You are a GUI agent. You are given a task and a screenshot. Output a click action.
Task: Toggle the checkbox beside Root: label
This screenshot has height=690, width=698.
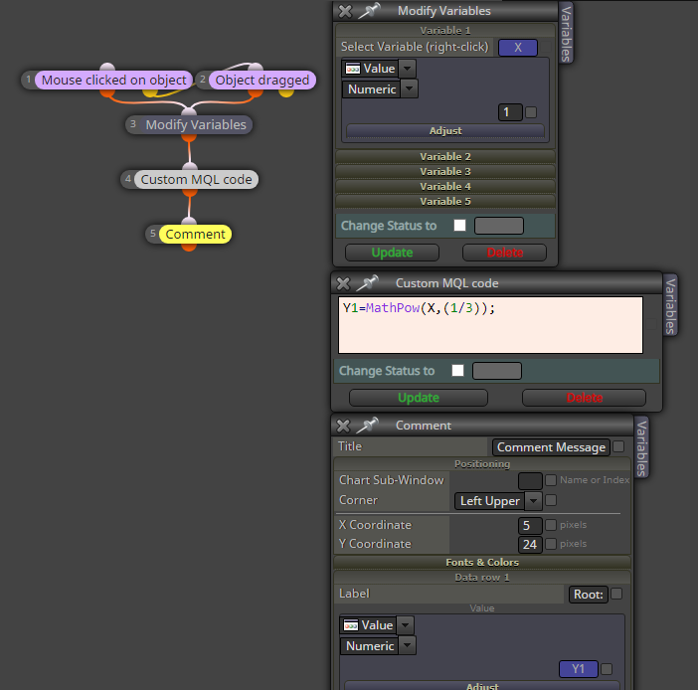[616, 594]
